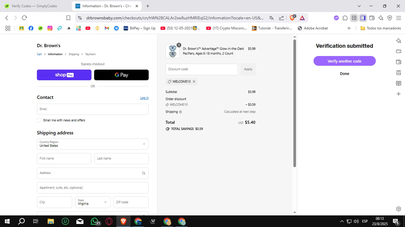Open sidebar settings gear icon
Image resolution: width=405 pixels, height=227 pixels.
(399, 209)
